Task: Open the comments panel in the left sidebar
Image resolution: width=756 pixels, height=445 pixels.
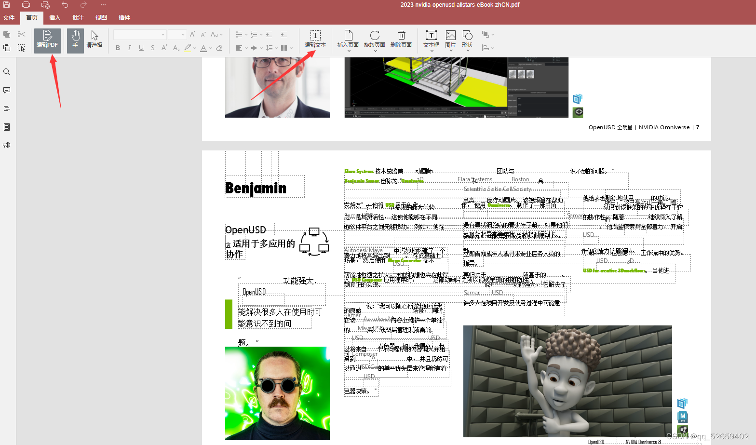Action: (x=7, y=90)
